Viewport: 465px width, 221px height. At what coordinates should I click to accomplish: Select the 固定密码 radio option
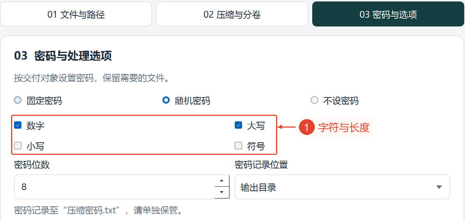(18, 100)
